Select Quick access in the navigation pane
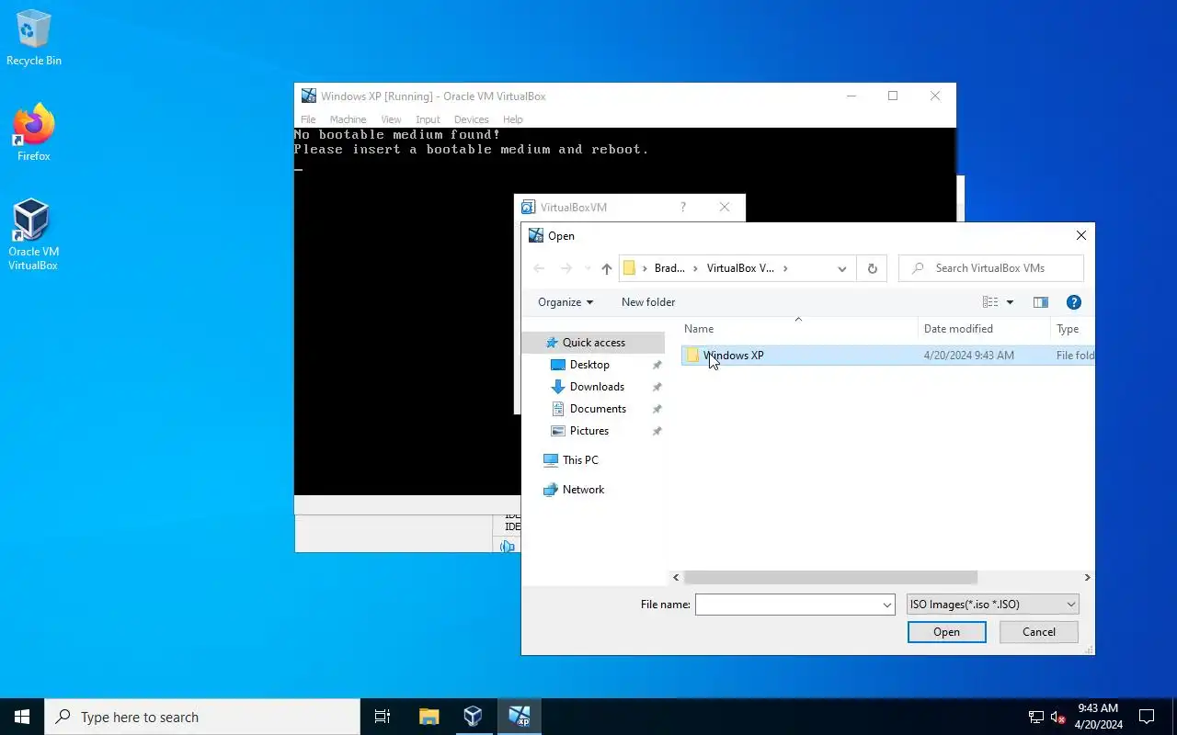Screen dimensions: 1177x735 (593, 343)
